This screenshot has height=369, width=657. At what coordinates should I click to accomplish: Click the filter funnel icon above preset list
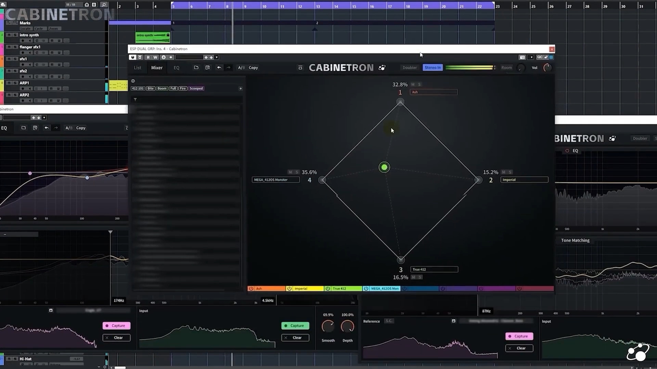coord(136,99)
